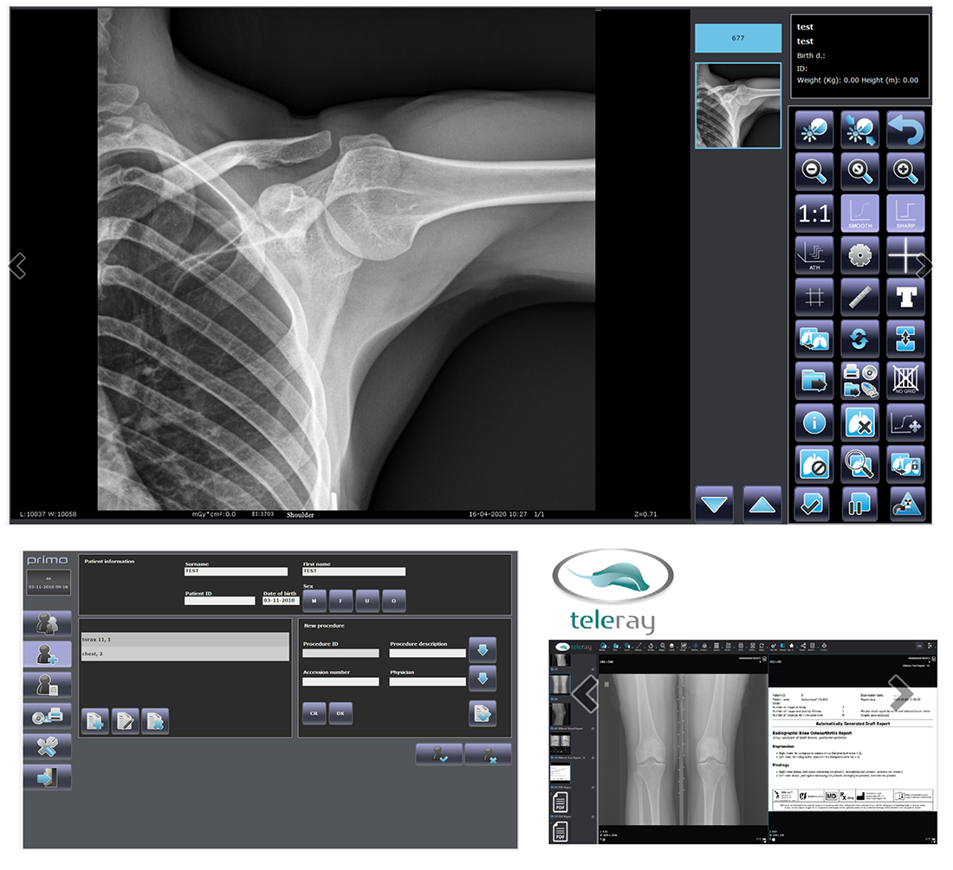Choose M for patient sex
The width and height of the screenshot is (953, 870).
314,601
